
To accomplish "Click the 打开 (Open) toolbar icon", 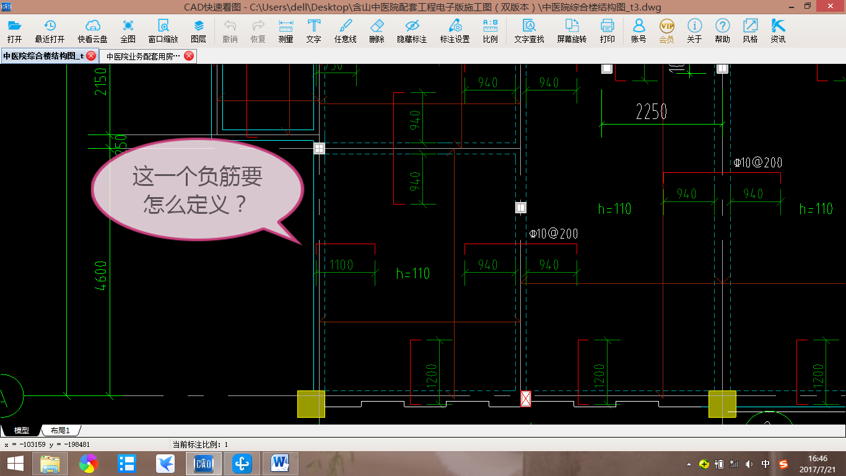I will (x=14, y=31).
